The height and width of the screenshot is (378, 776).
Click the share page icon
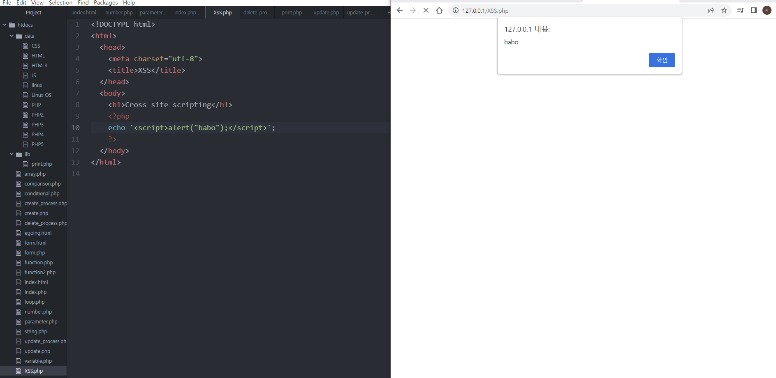(x=711, y=11)
